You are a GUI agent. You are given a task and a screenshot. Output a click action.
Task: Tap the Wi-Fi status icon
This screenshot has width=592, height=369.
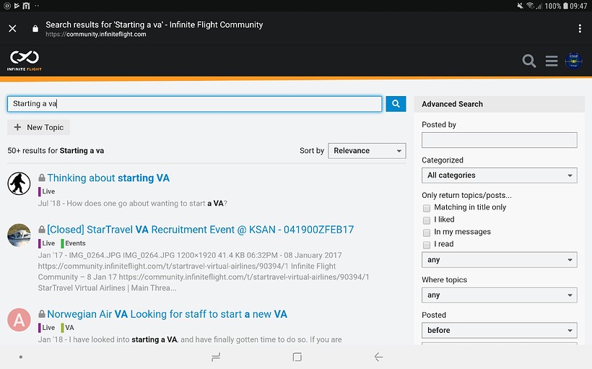coord(530,6)
